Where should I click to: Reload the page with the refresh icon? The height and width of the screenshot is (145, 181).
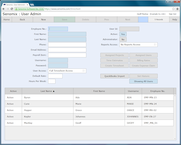[12, 9]
